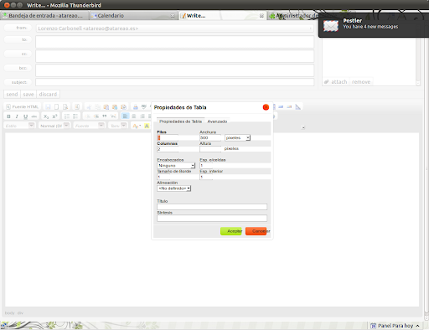
Task: Click the Cancelar button
Action: 256,231
